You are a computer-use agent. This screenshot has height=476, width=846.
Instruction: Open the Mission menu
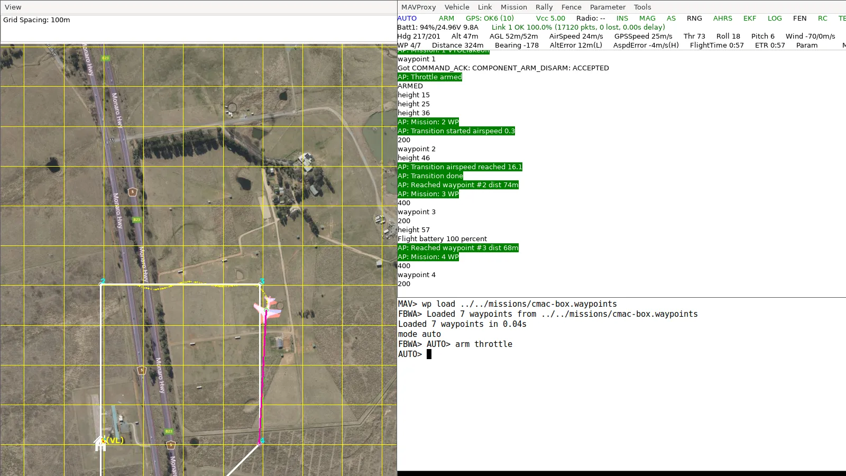tap(514, 7)
